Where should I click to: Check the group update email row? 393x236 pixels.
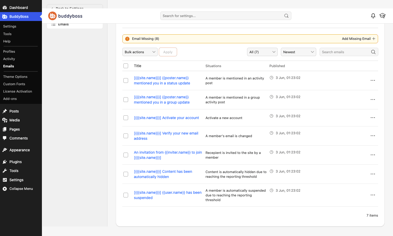coord(126,100)
